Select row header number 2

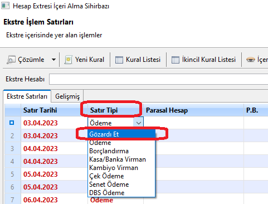12,135
